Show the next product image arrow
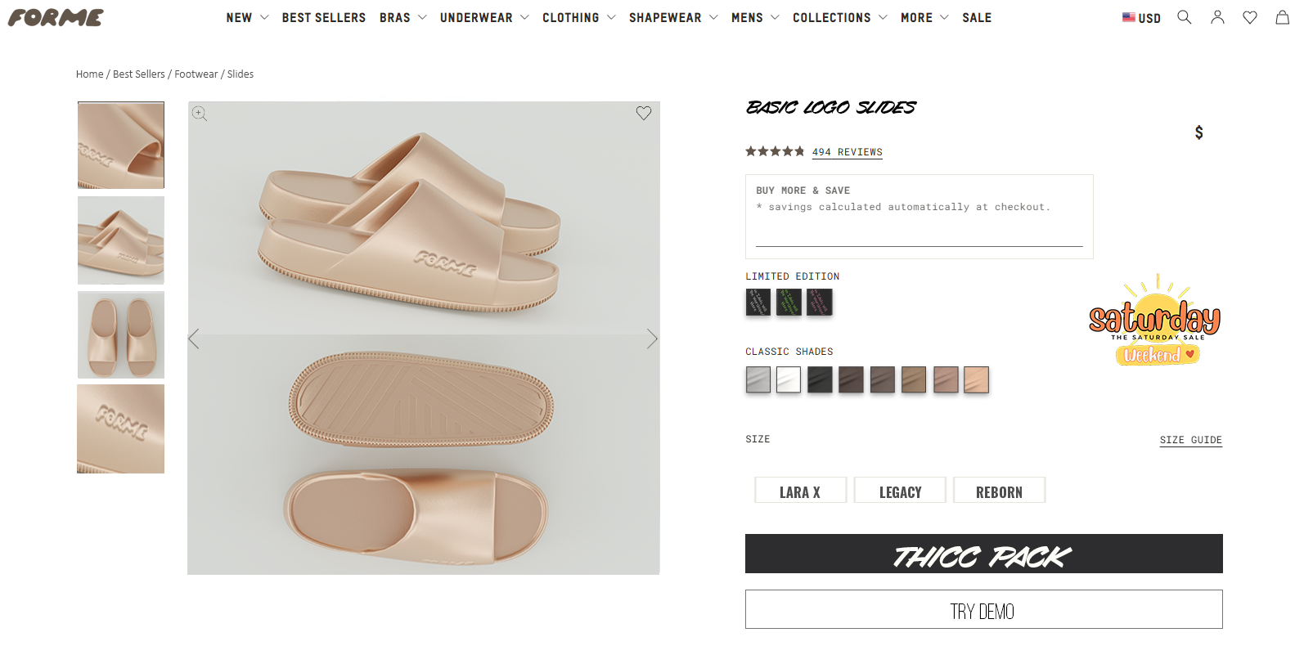Viewport: 1304px width, 646px height. tap(651, 339)
